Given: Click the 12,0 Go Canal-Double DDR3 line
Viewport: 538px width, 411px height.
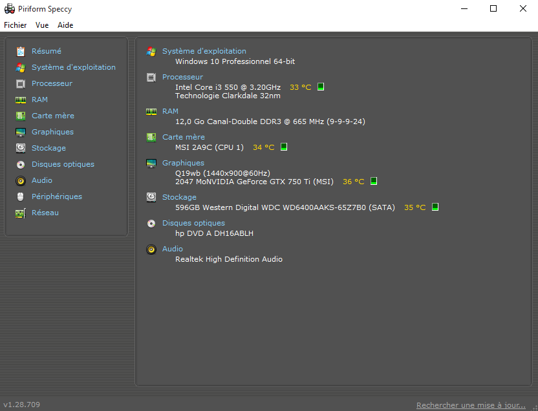Looking at the screenshot, I should click(270, 121).
